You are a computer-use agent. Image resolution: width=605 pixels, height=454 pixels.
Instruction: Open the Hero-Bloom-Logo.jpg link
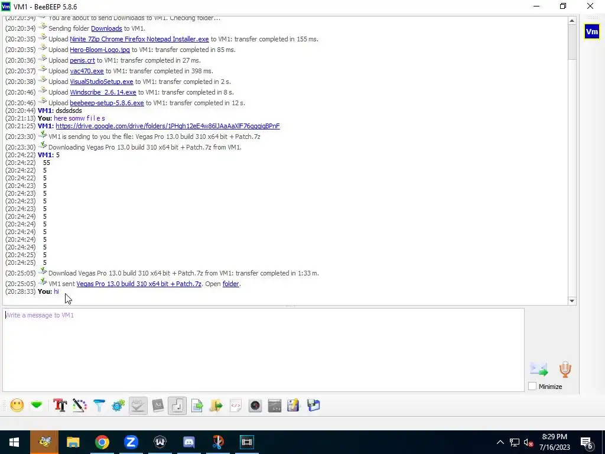(x=99, y=50)
